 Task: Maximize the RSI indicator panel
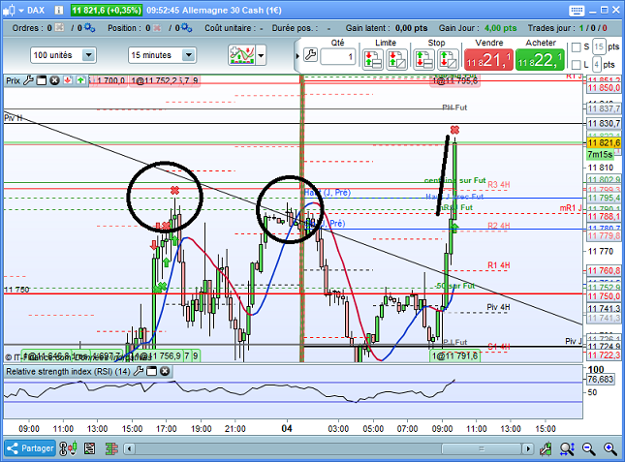pyautogui.click(x=151, y=372)
